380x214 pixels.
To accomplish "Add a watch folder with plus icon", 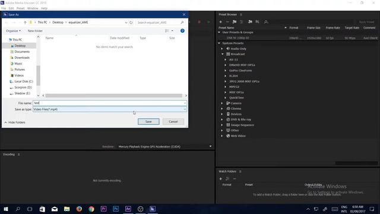I will click(x=220, y=179).
